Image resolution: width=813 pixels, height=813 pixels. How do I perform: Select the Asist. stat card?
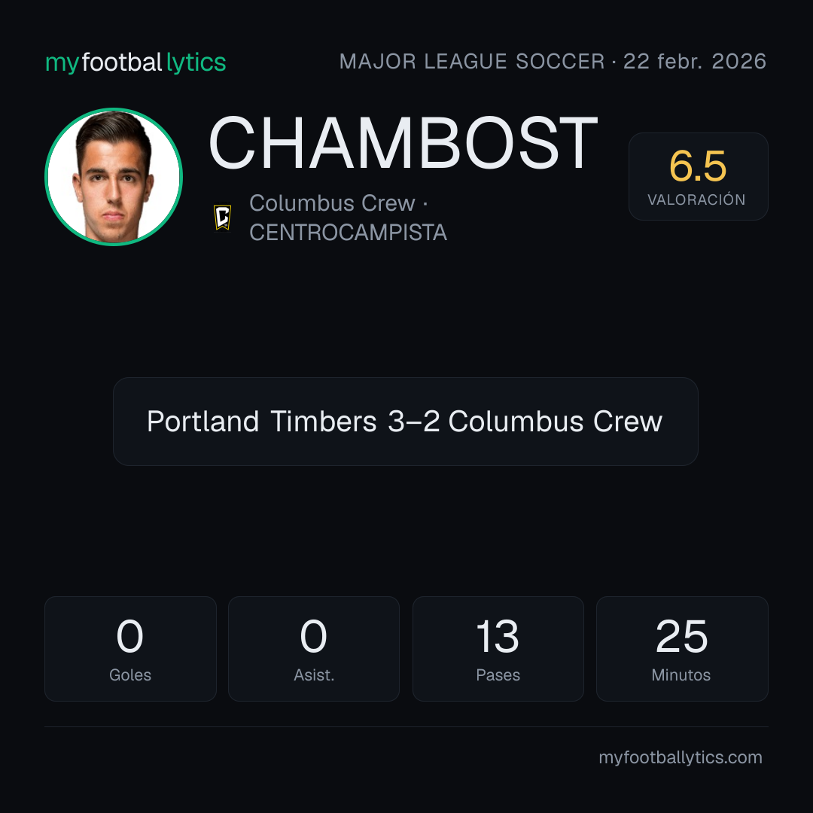coord(314,648)
